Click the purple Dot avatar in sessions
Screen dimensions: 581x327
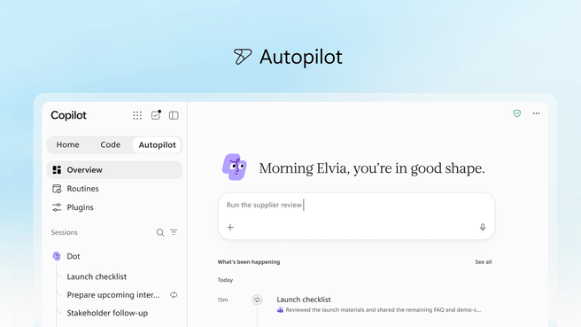pos(57,256)
